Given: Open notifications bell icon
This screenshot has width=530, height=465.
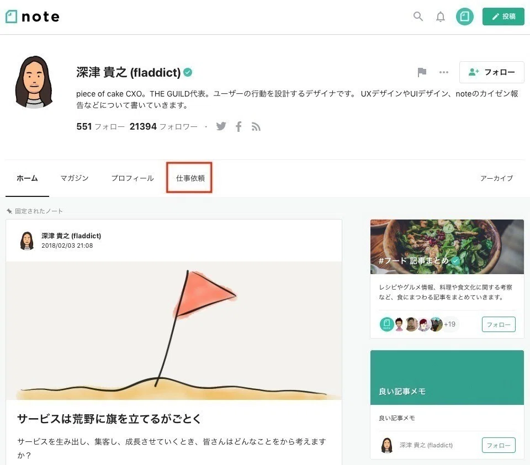Looking at the screenshot, I should click(440, 17).
